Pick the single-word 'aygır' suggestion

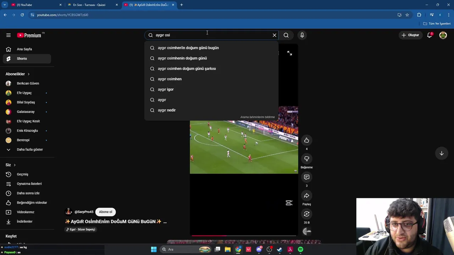tap(211, 100)
